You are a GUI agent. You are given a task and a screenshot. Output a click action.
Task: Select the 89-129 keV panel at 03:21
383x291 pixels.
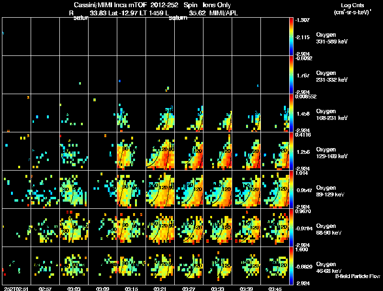pyautogui.click(x=160, y=190)
